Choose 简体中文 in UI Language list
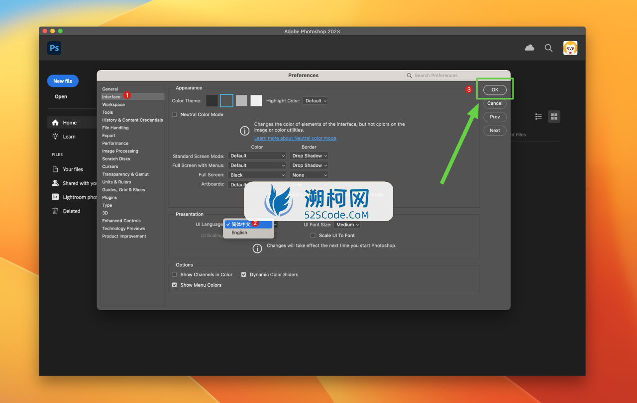Image resolution: width=637 pixels, height=403 pixels. 248,225
